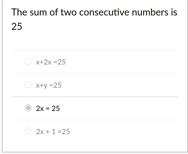Click the selected 2x = 25 radio button
Screen dimensions: 188x154
coord(28,108)
